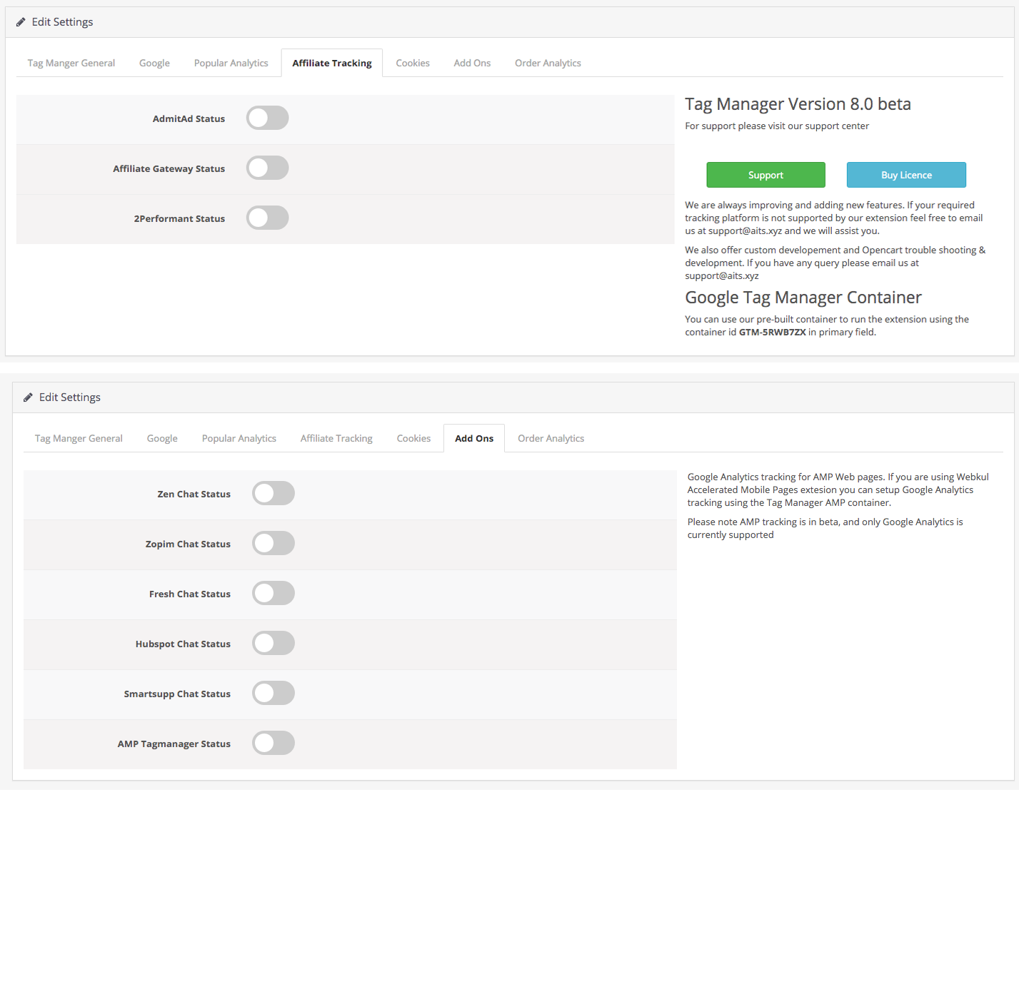The height and width of the screenshot is (999, 1019).
Task: Go to Add Ons tab in top panel
Action: (472, 63)
